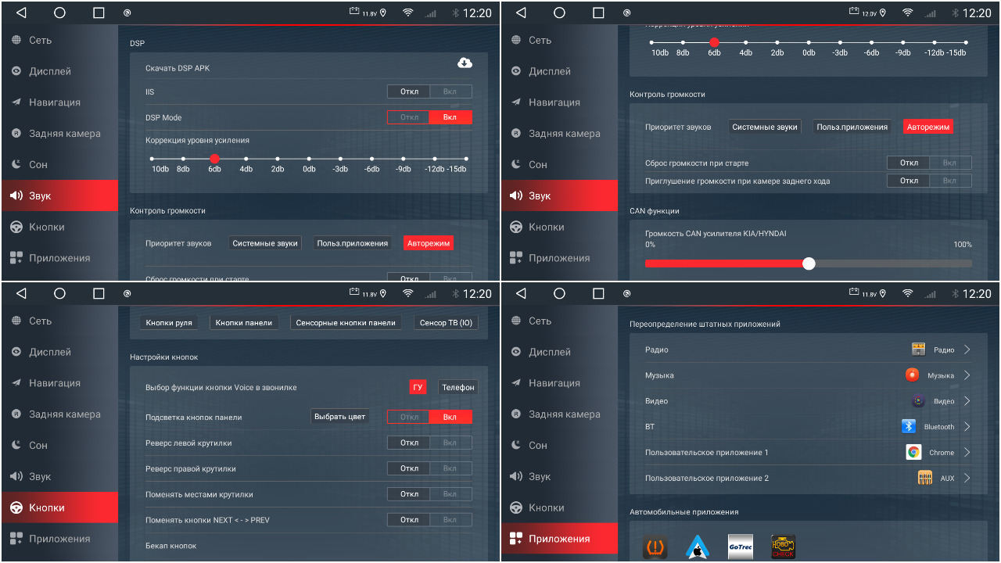This screenshot has width=1001, height=563.
Task: Launch the GoTrec car application
Action: click(740, 547)
